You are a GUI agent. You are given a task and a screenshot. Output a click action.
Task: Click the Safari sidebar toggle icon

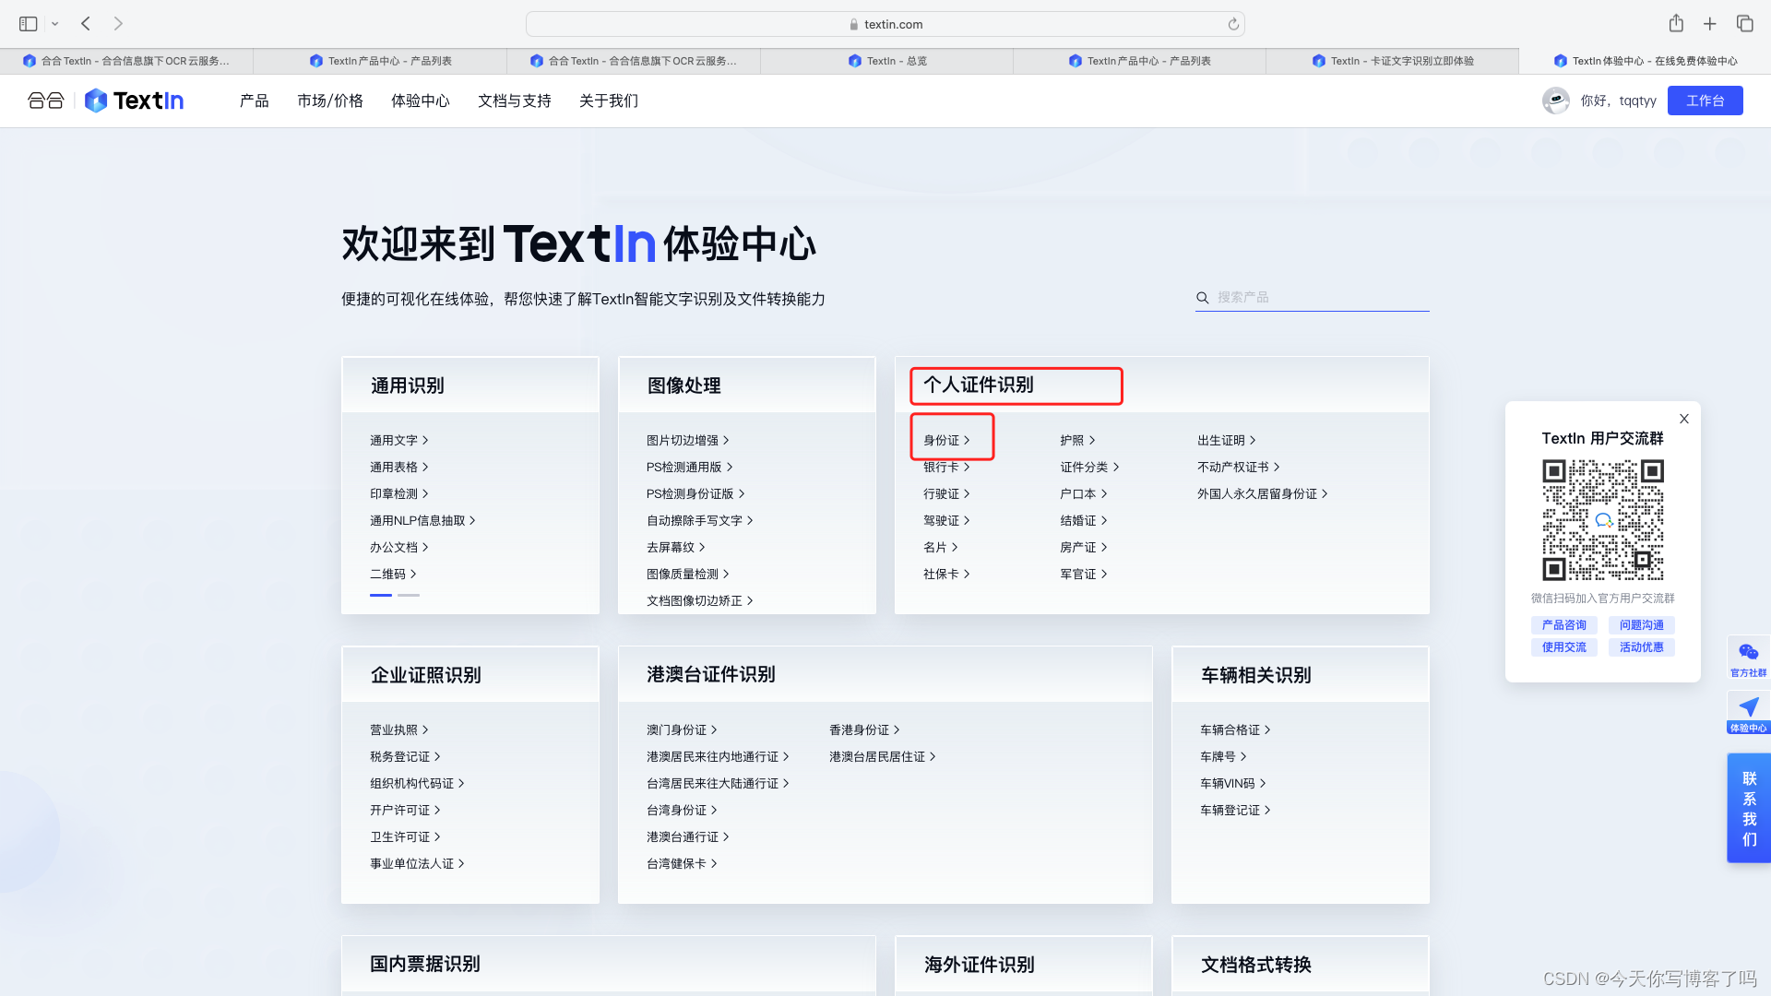pyautogui.click(x=29, y=24)
